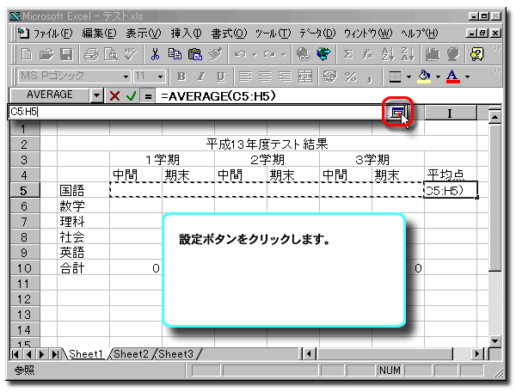Click the Paste clipboard icon

pyautogui.click(x=195, y=54)
